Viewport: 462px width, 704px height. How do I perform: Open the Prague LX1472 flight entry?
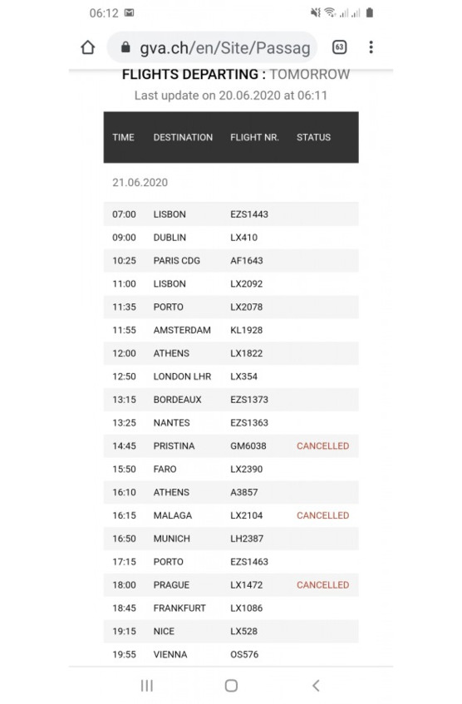click(231, 585)
